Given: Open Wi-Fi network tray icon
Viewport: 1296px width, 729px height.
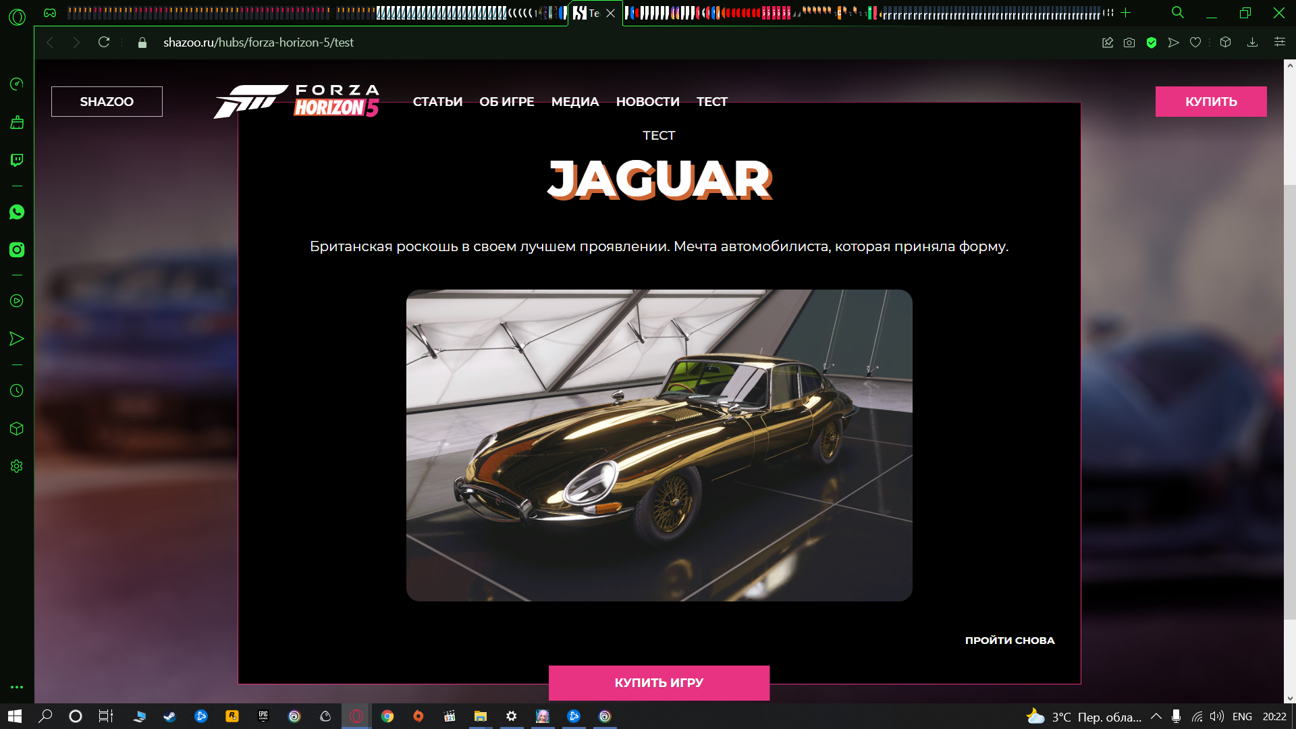Looking at the screenshot, I should (1197, 717).
